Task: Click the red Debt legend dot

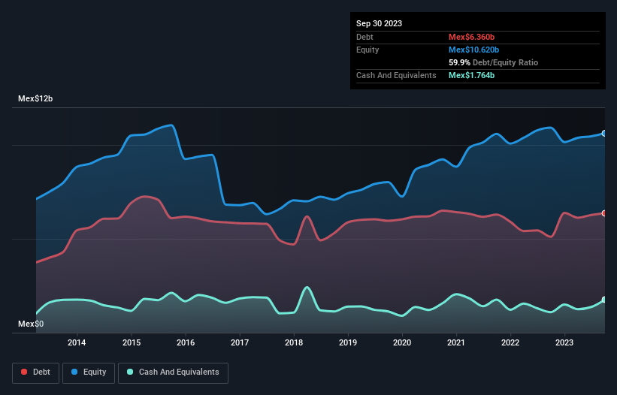Action: tap(26, 372)
